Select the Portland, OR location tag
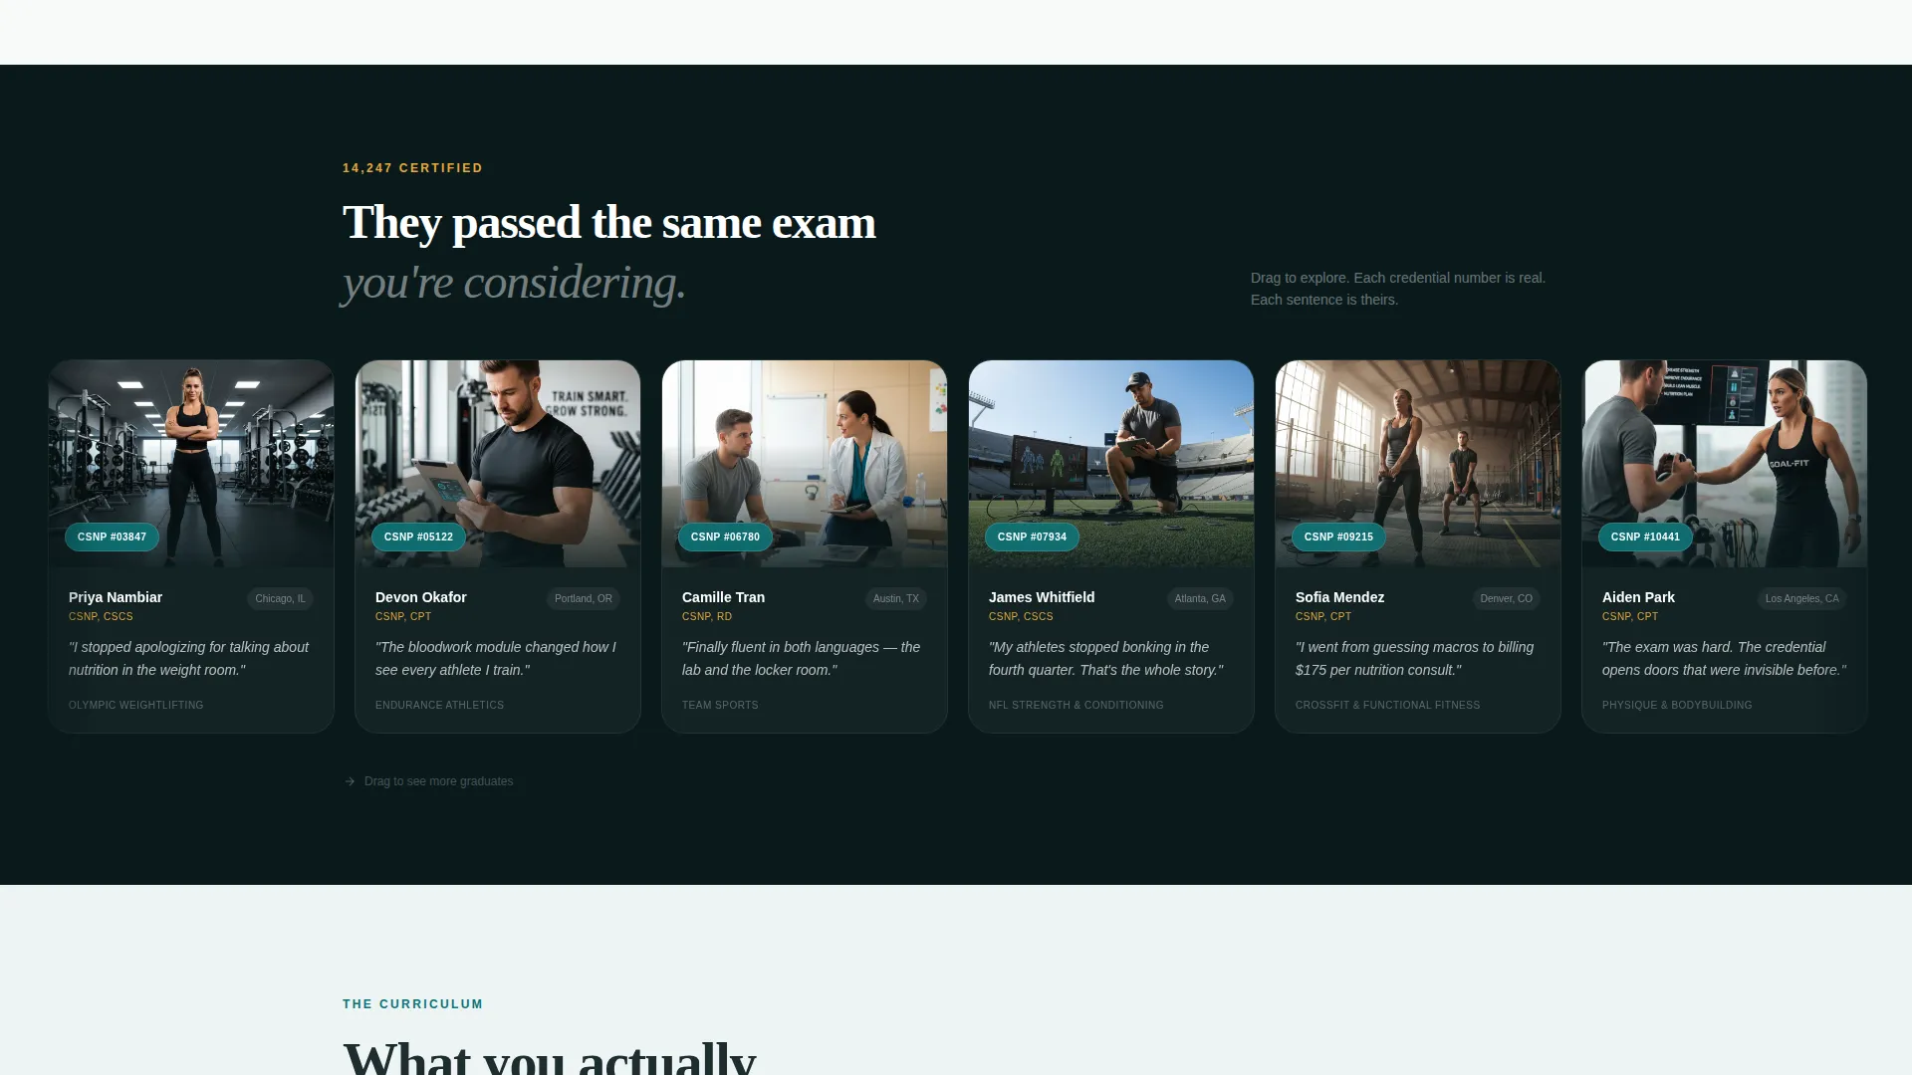 coord(583,598)
